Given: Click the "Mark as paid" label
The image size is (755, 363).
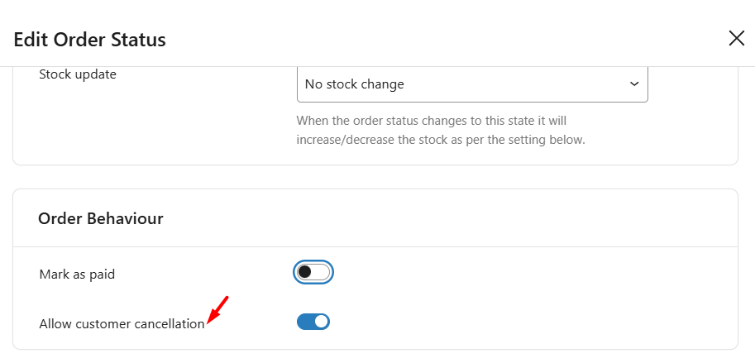Looking at the screenshot, I should [x=77, y=274].
